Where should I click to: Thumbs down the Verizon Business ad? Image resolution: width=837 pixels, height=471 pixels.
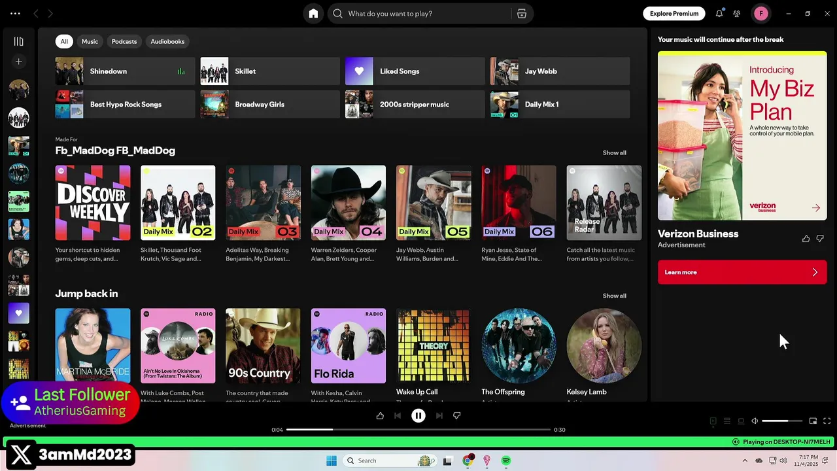click(820, 239)
